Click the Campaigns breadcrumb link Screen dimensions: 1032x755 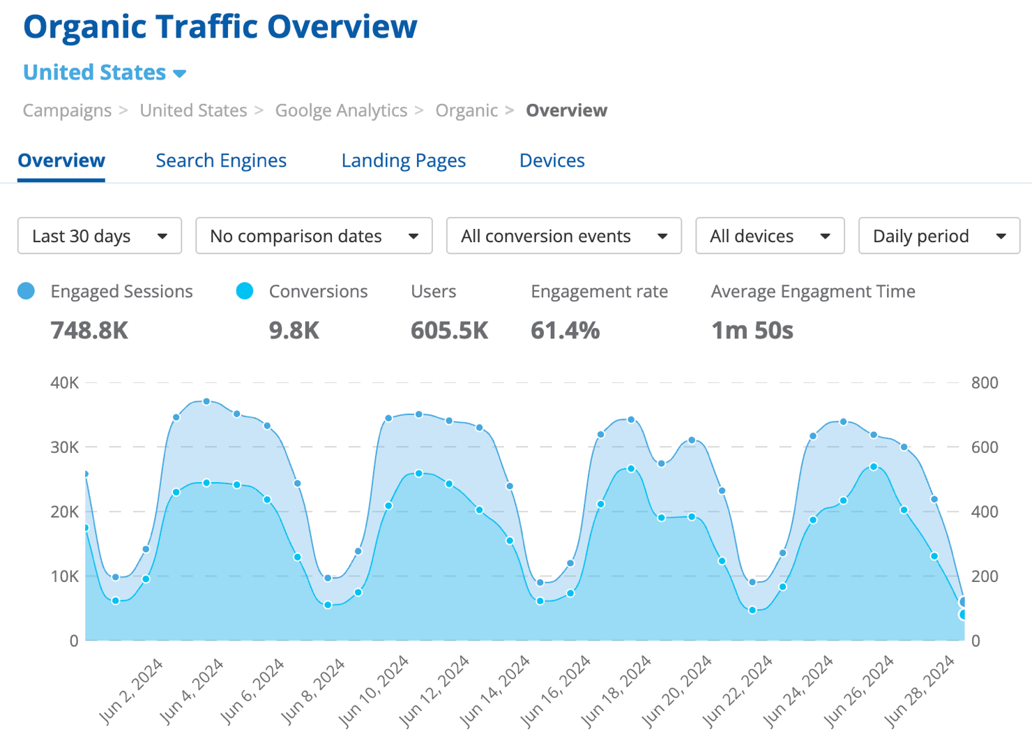[x=67, y=110]
